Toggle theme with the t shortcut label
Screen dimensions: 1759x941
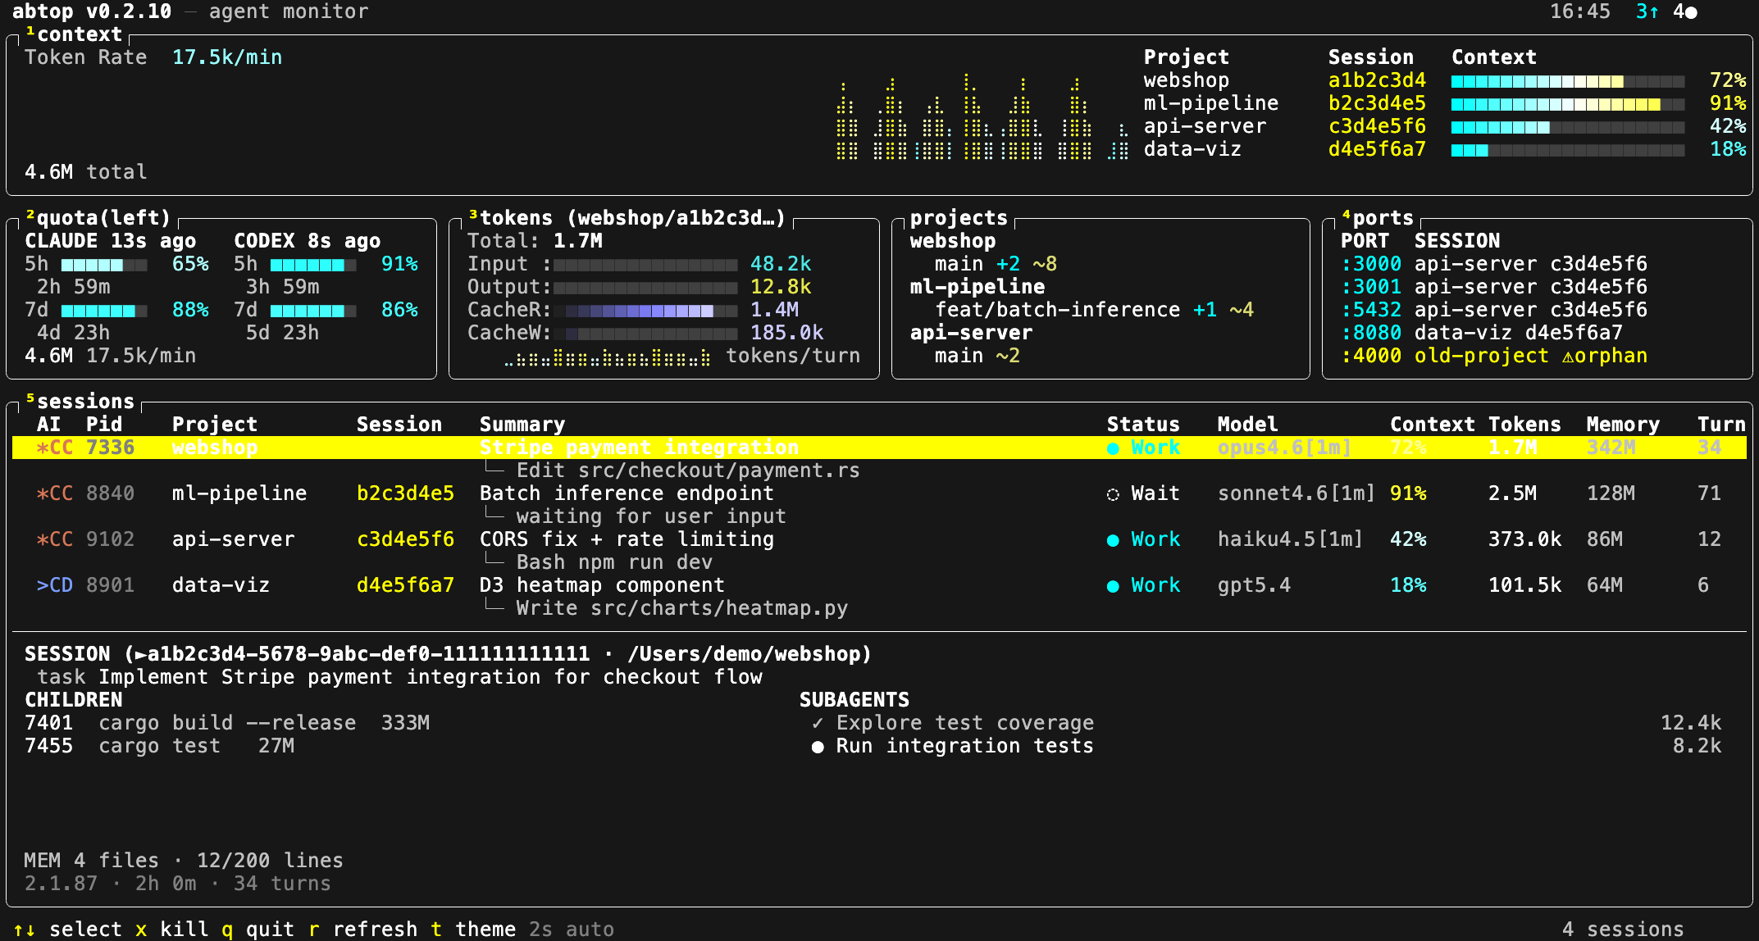pyautogui.click(x=436, y=930)
